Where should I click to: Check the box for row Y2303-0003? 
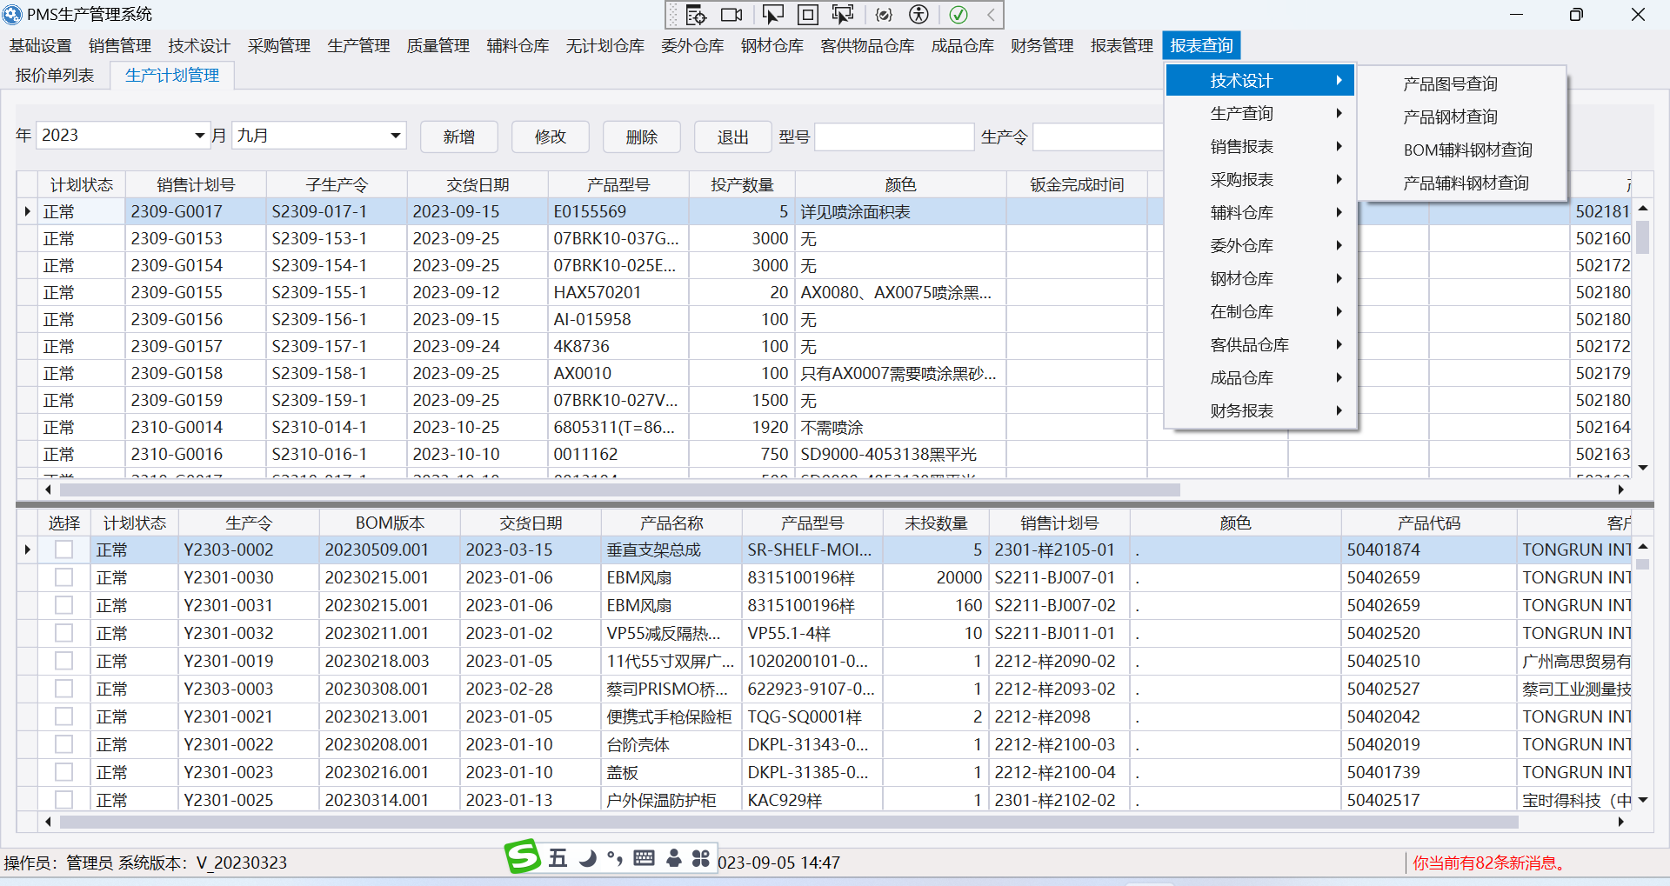point(63,689)
